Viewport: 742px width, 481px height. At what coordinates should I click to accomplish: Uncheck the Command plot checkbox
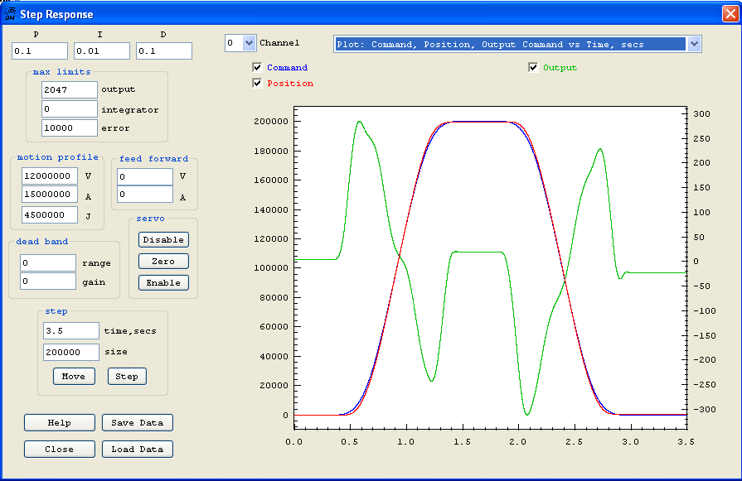(x=257, y=67)
